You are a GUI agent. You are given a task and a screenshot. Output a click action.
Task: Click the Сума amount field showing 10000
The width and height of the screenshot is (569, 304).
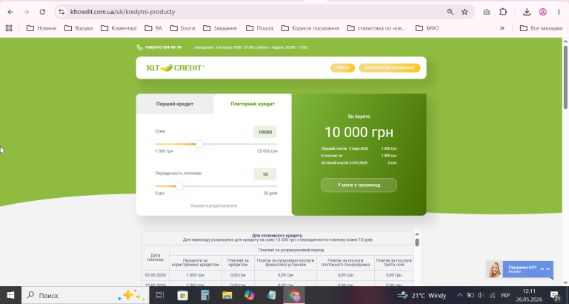(265, 132)
